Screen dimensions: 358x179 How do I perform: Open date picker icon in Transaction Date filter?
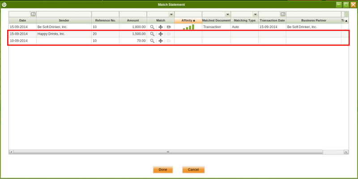coord(283,14)
